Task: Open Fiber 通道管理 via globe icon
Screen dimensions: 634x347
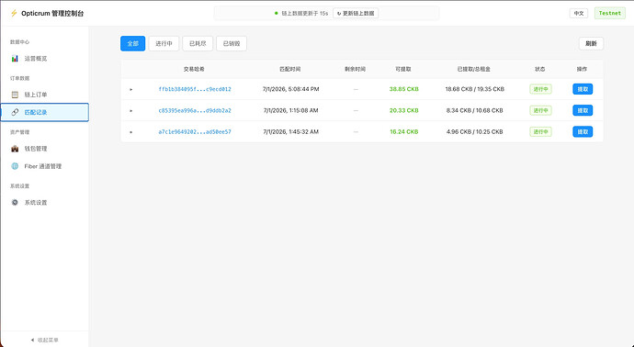Action: pos(15,166)
